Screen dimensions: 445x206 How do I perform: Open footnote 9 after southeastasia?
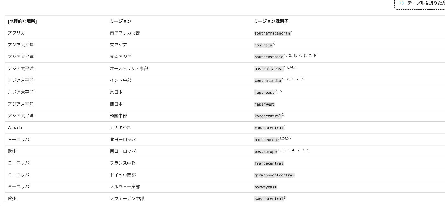315,56
